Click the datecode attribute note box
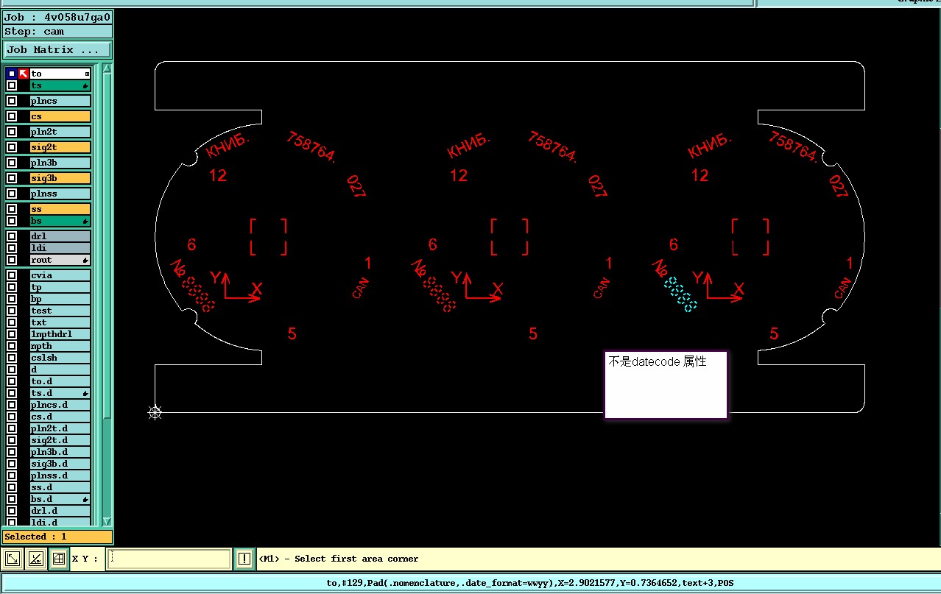Screen dimensions: 941x594 point(666,385)
